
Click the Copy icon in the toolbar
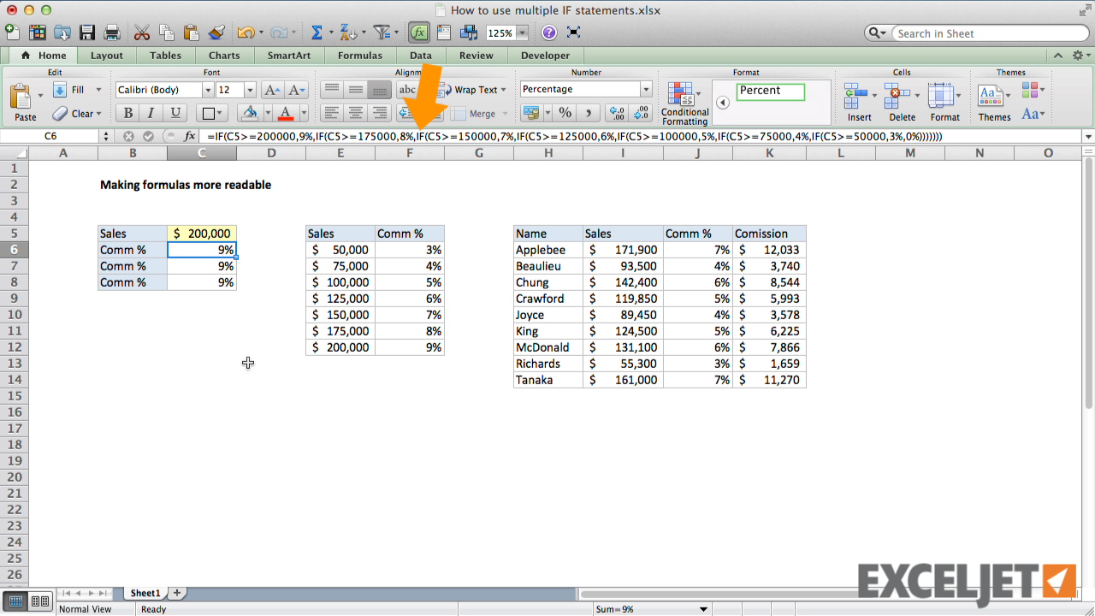[x=167, y=33]
